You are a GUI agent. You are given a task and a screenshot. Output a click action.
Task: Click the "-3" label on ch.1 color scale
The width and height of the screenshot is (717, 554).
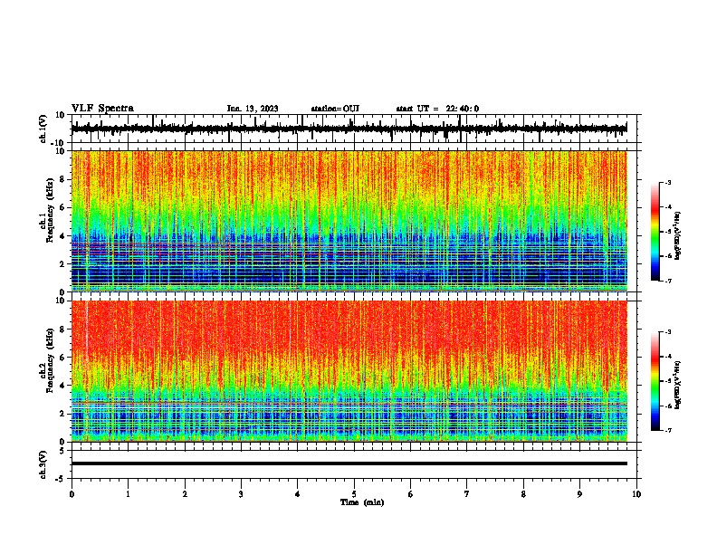pyautogui.click(x=667, y=183)
